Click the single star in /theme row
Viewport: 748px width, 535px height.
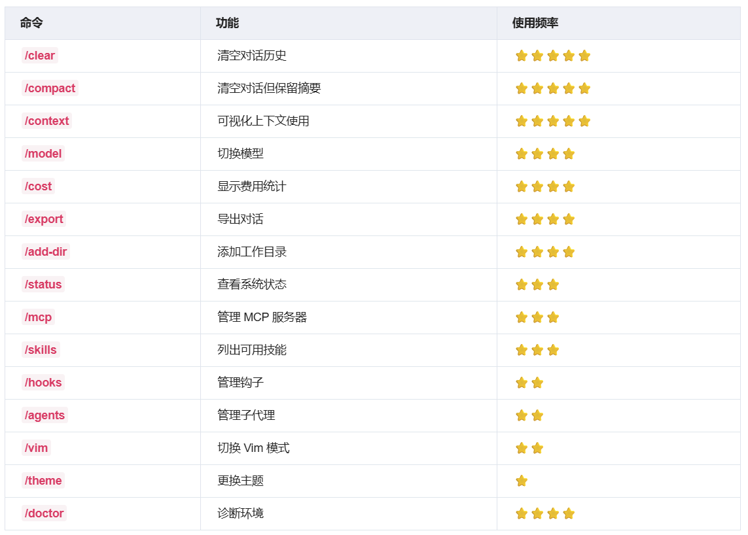click(522, 481)
